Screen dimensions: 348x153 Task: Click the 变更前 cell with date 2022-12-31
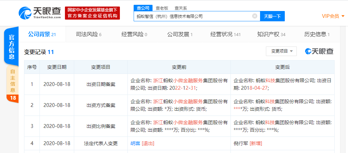179,84
